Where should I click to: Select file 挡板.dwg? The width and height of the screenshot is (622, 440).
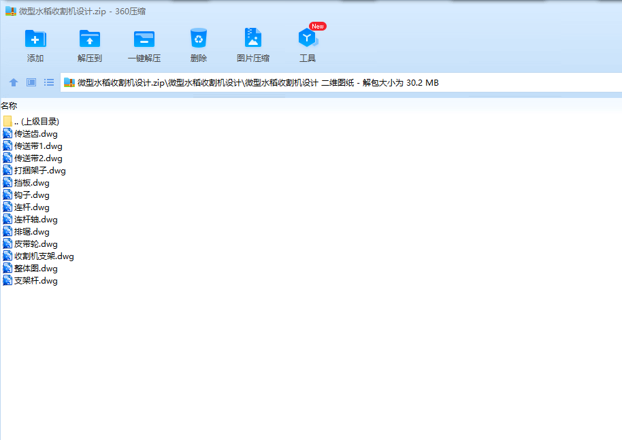(x=26, y=183)
